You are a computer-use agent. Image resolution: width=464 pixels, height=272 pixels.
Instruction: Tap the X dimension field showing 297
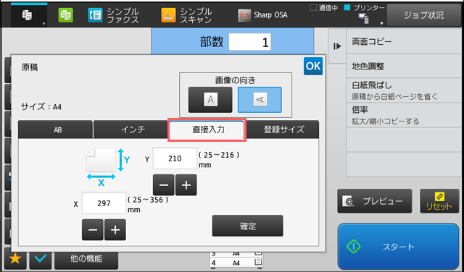(104, 203)
